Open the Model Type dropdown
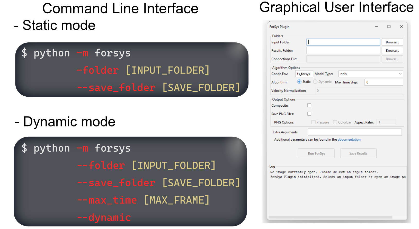This screenshot has width=419, height=229. pyautogui.click(x=371, y=74)
